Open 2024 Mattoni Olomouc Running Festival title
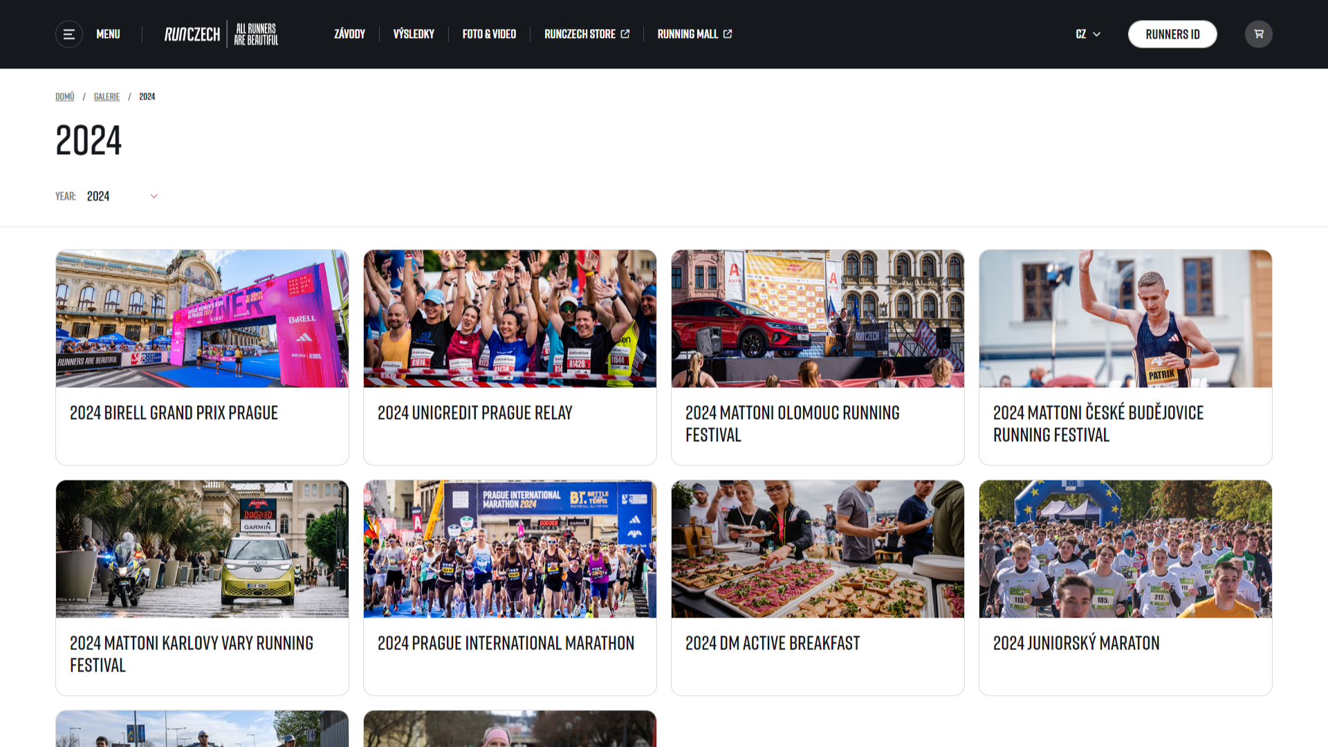This screenshot has width=1328, height=747. [793, 424]
